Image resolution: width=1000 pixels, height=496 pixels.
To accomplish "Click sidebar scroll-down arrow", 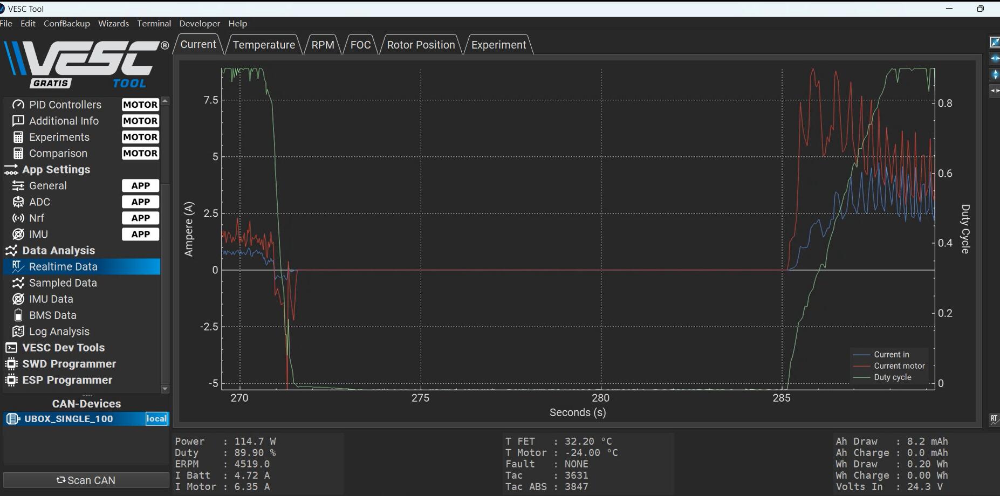I will tap(165, 389).
